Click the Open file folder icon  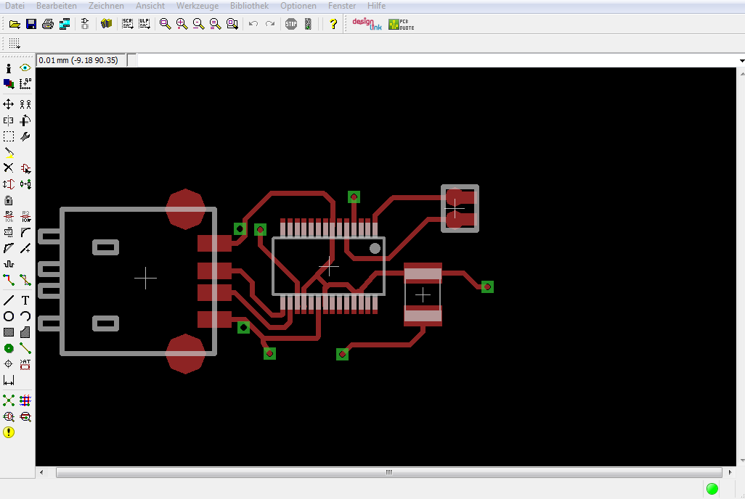tap(15, 24)
